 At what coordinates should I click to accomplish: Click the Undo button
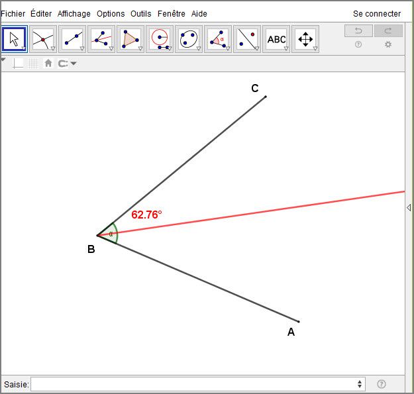tap(358, 31)
